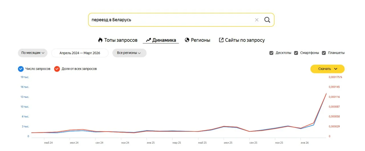
Task: Open the По месяцам dropdown
Action: (x=33, y=53)
